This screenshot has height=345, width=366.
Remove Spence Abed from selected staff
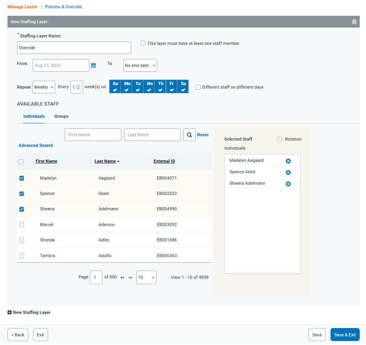coord(288,172)
